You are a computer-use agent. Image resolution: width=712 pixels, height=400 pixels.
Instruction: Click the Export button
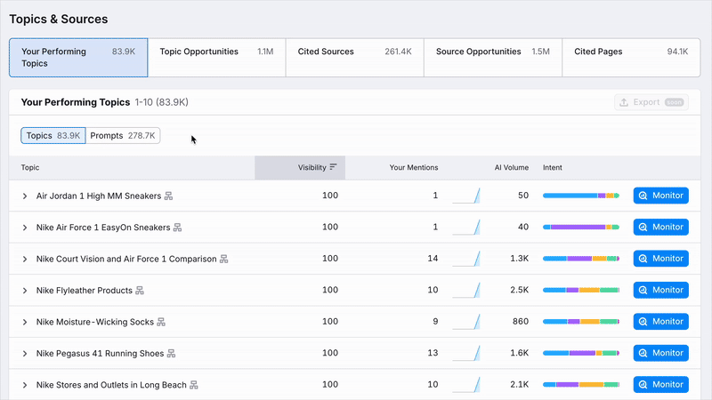(x=651, y=102)
